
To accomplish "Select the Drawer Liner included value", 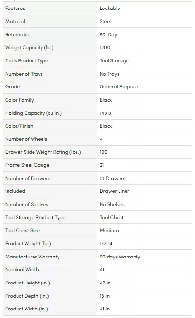I will coord(114,191).
